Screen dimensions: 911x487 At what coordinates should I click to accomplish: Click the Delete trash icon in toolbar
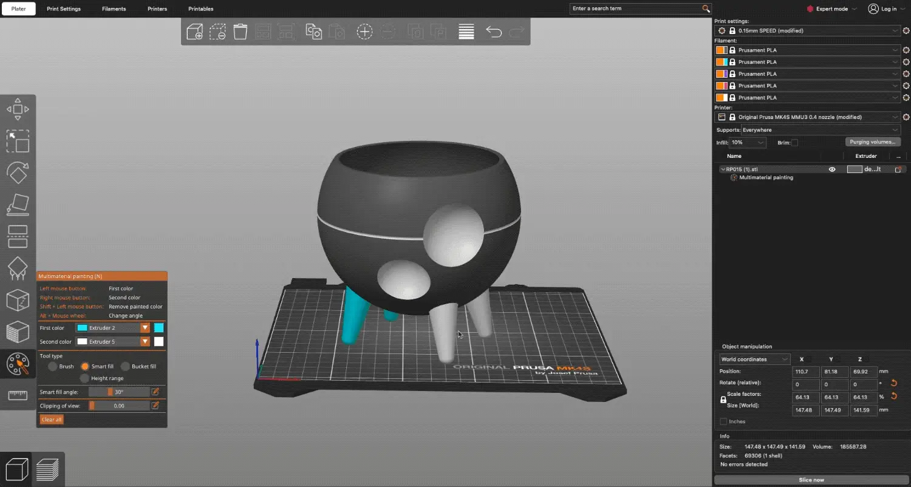click(x=241, y=32)
